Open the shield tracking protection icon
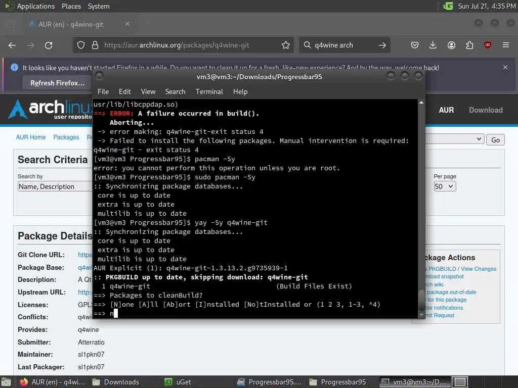 click(81, 45)
